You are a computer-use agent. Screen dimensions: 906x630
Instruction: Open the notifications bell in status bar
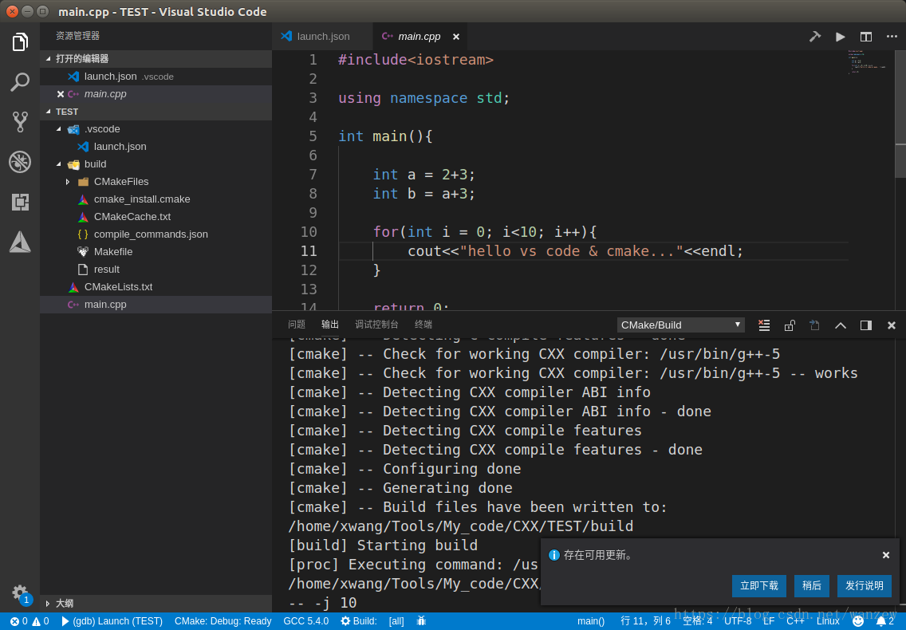pyautogui.click(x=884, y=621)
